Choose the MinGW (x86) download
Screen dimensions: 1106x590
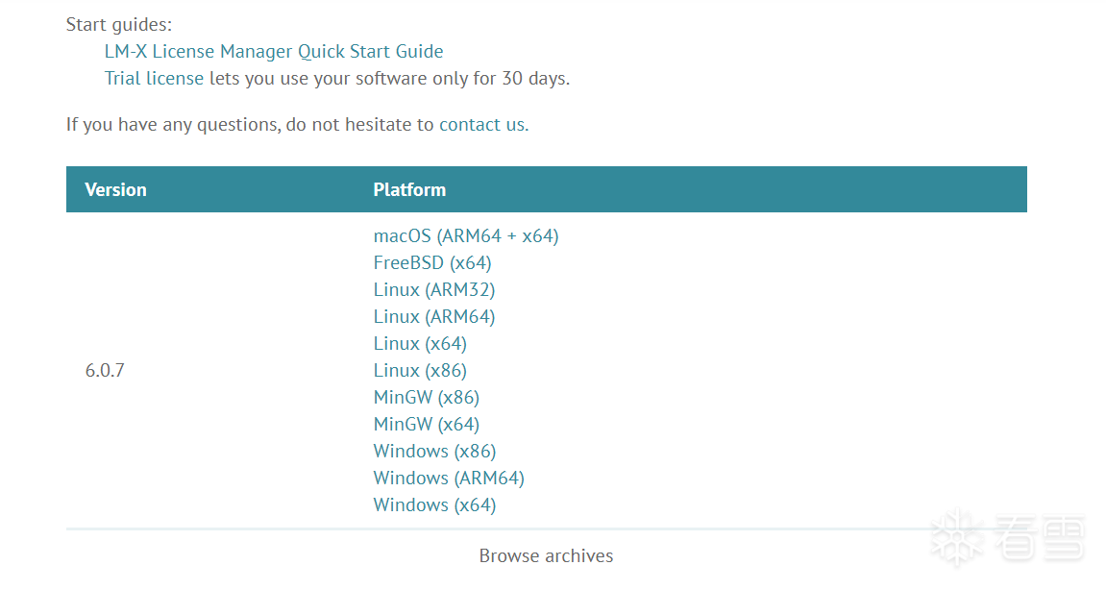tap(426, 397)
